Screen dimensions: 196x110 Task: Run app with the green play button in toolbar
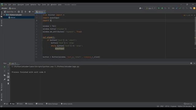[x=159, y=8]
